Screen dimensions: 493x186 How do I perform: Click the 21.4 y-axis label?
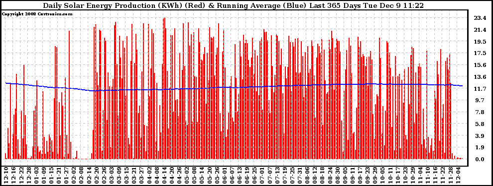click(x=480, y=30)
